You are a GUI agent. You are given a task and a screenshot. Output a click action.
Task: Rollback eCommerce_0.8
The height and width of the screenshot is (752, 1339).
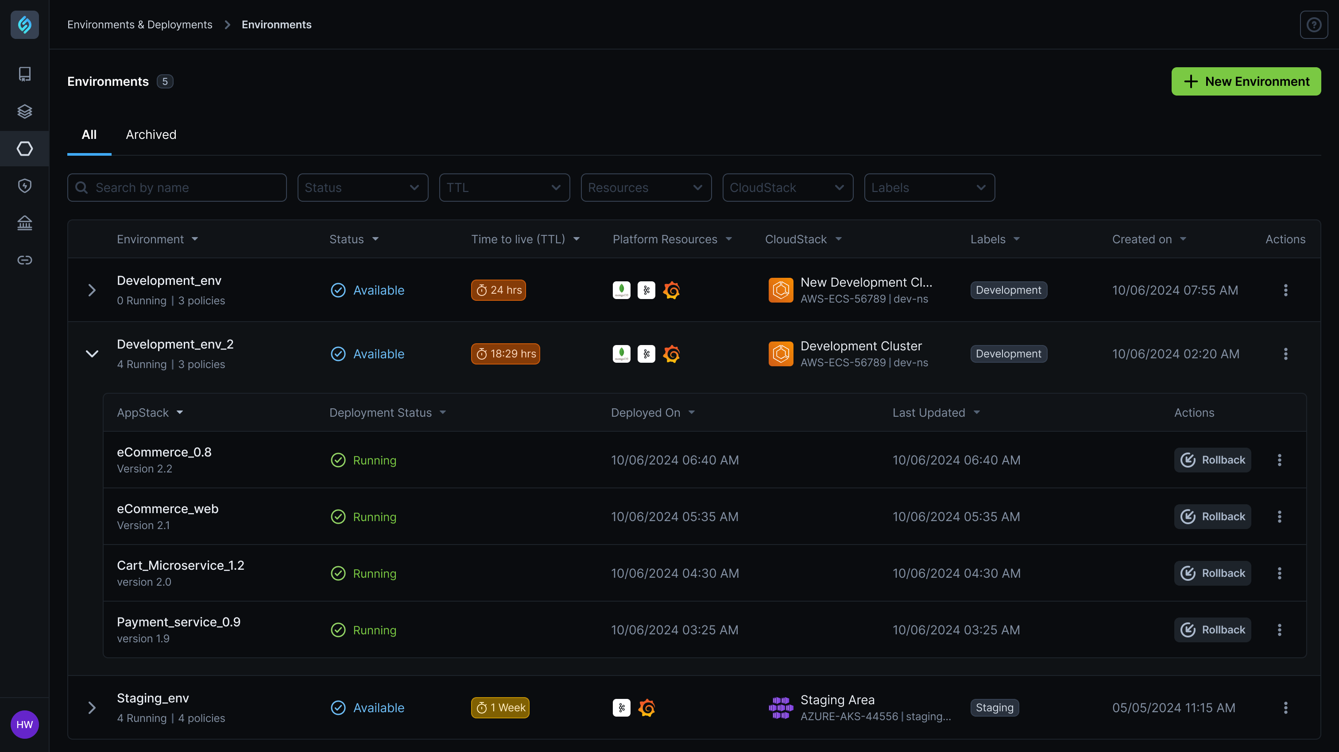point(1212,460)
